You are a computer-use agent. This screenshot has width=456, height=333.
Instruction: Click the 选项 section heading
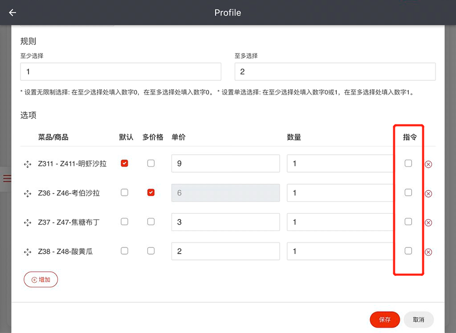(28, 115)
